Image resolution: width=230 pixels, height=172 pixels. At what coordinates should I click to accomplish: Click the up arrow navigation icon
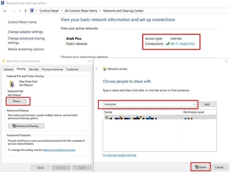[x=26, y=11]
